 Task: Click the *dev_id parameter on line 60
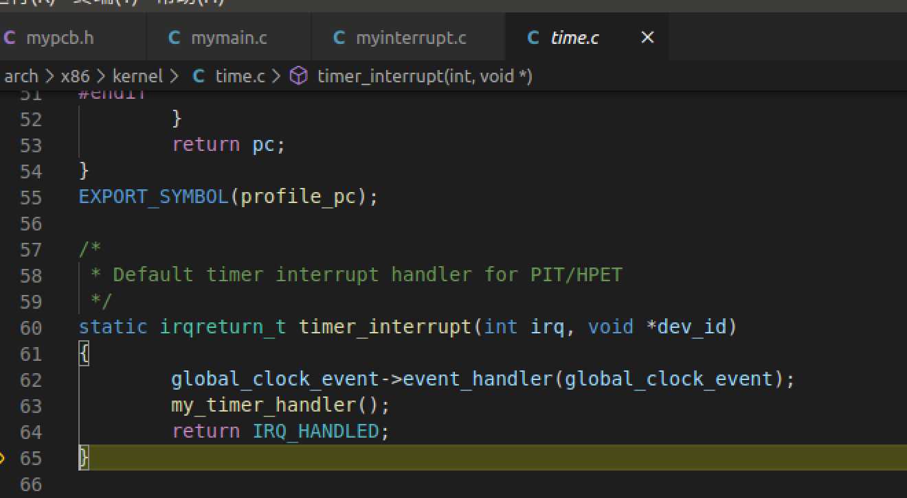pyautogui.click(x=686, y=327)
